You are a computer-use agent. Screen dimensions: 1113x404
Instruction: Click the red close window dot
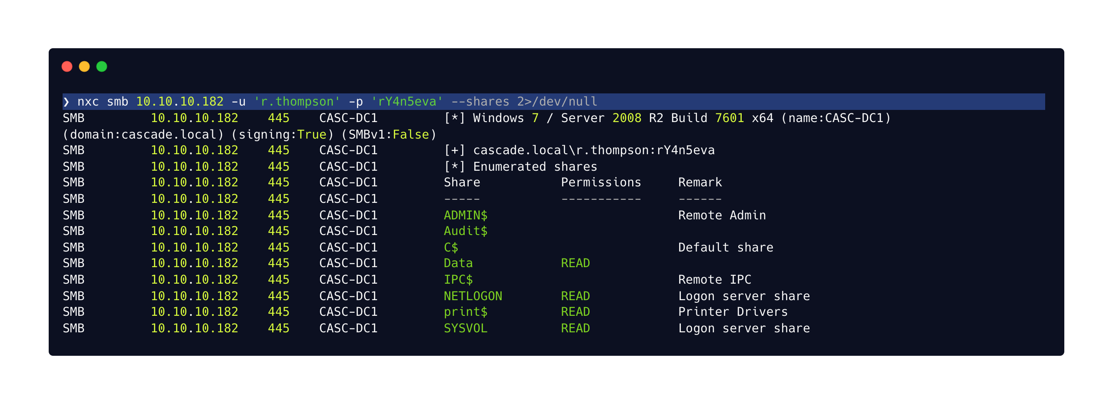tap(67, 66)
